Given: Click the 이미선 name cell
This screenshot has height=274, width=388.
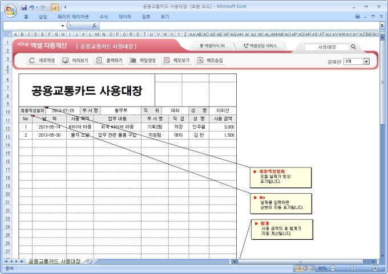Looking at the screenshot, I should click(223, 111).
